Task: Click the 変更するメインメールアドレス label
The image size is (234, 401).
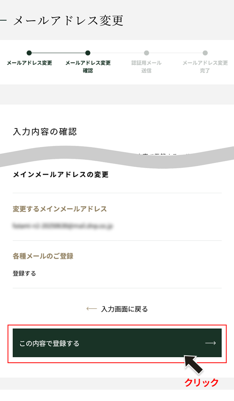Action: 60,209
